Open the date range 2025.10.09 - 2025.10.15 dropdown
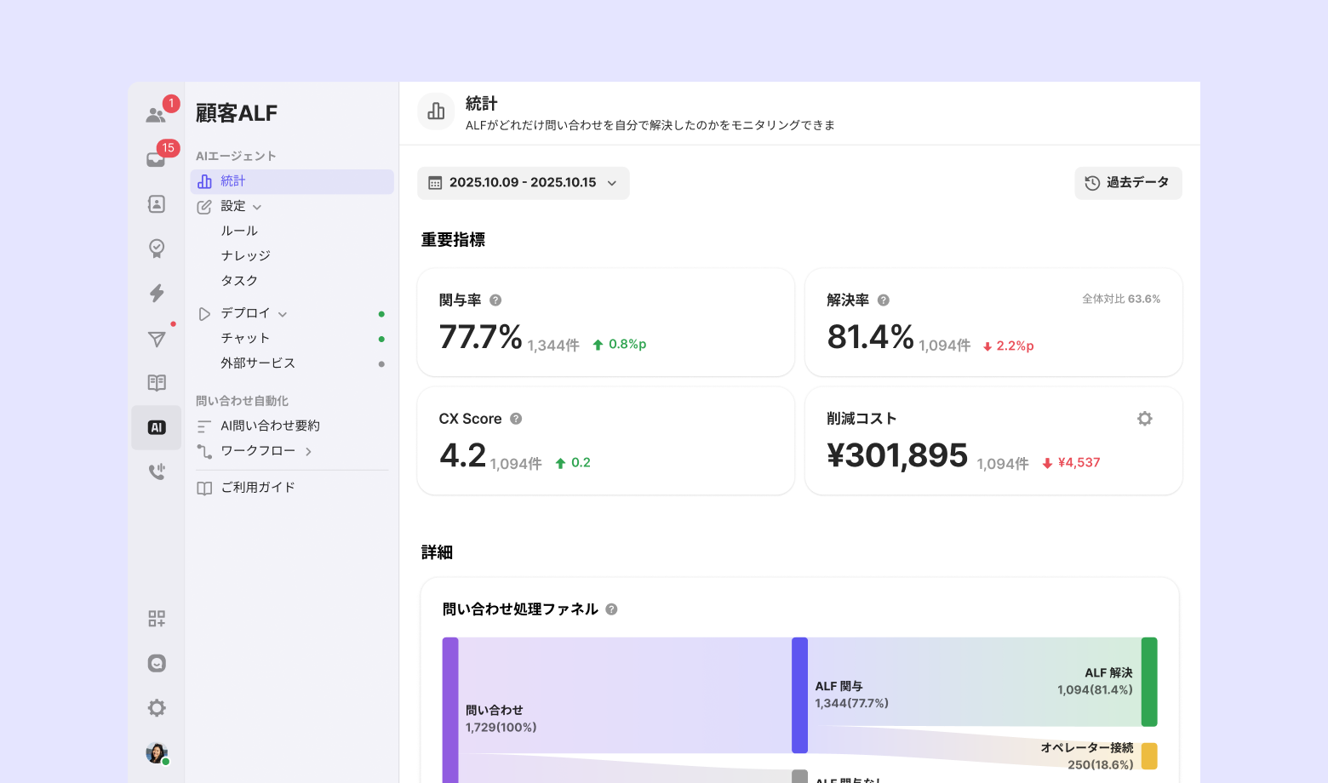This screenshot has width=1328, height=783. point(524,183)
